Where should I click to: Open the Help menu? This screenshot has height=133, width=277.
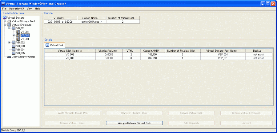pos(38,9)
